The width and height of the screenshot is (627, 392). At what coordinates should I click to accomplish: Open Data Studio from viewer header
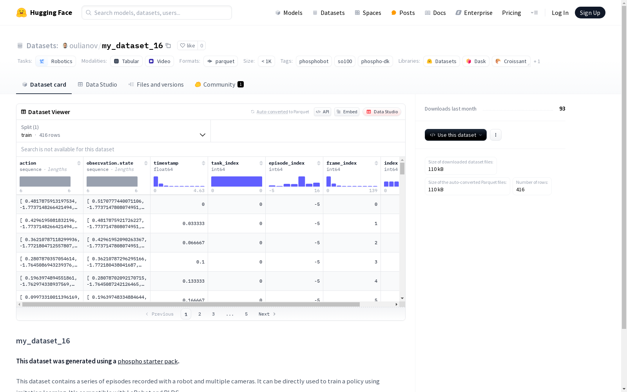coord(382,112)
